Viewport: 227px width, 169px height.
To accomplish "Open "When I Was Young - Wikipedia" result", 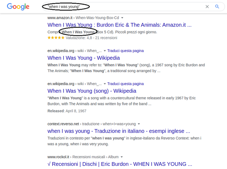I will pyautogui.click(x=83, y=58).
